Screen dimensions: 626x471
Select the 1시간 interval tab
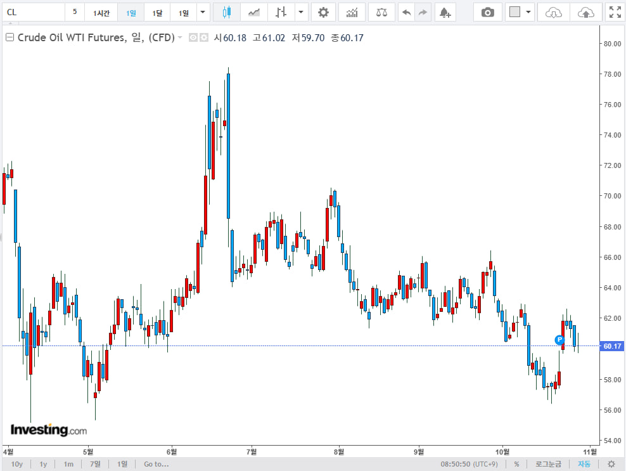coord(101,13)
